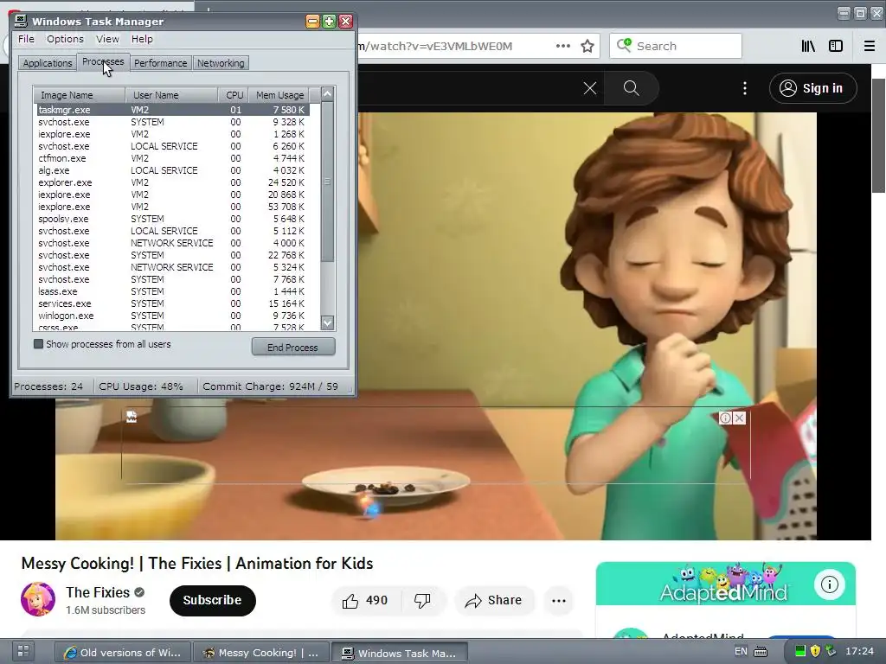Open the Firefox library icon

(x=808, y=46)
